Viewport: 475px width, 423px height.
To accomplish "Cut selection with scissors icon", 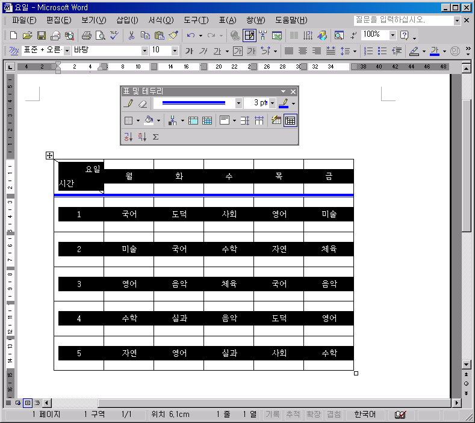I will coord(131,36).
